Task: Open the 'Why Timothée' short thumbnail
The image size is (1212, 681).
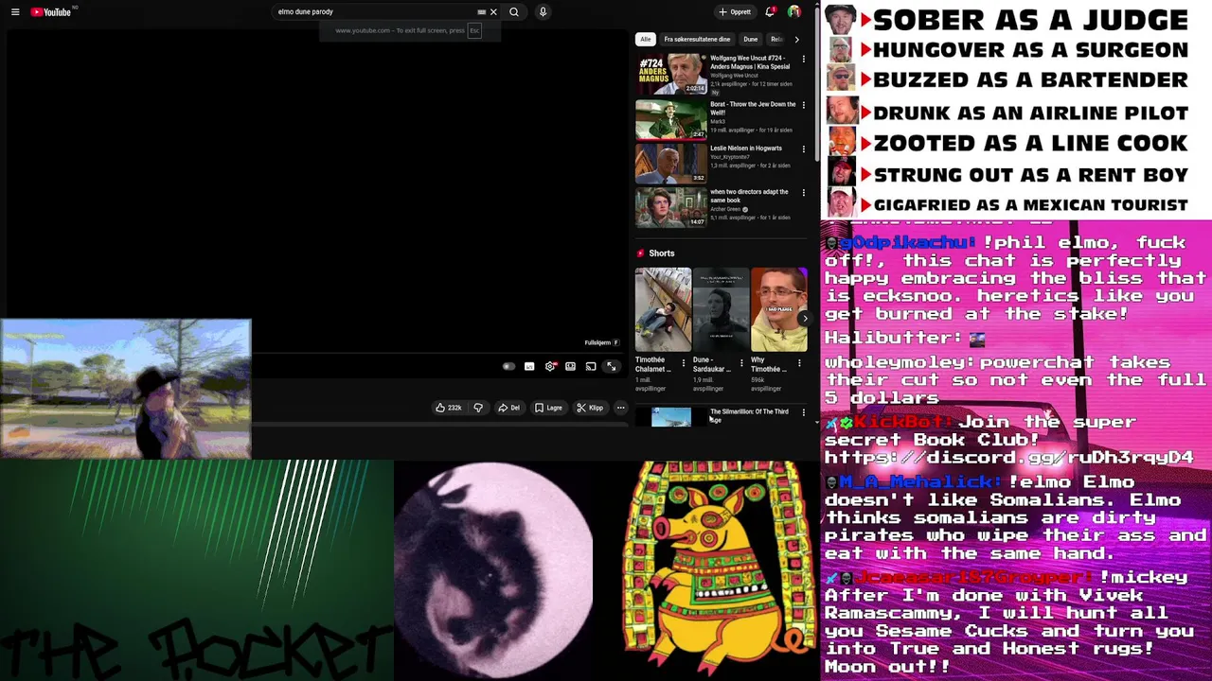Action: (x=778, y=309)
